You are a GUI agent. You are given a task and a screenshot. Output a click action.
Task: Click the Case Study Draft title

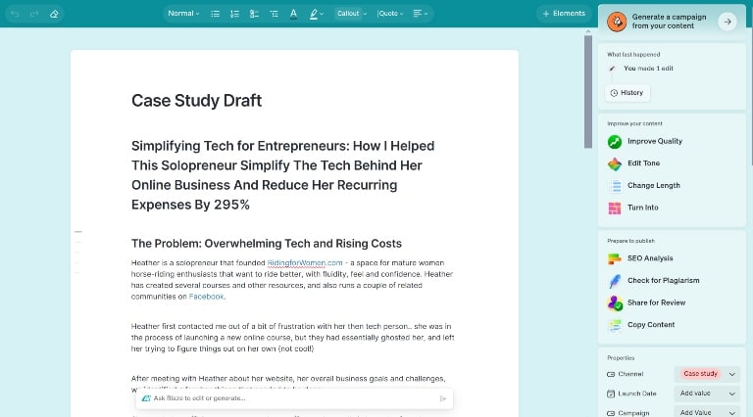196,101
